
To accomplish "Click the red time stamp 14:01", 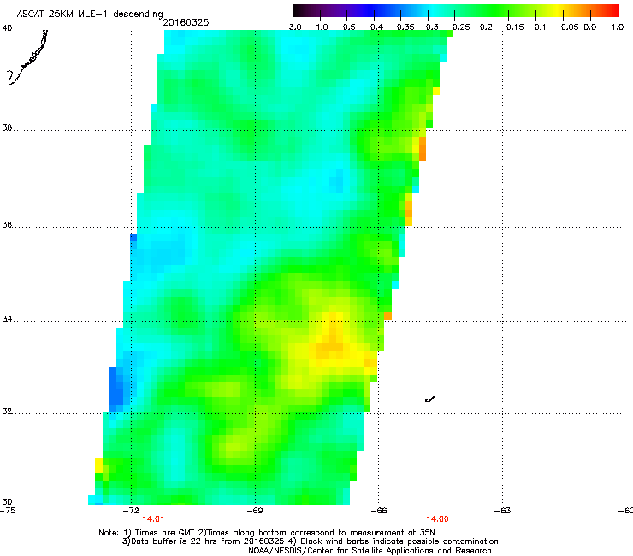I will pyautogui.click(x=153, y=519).
